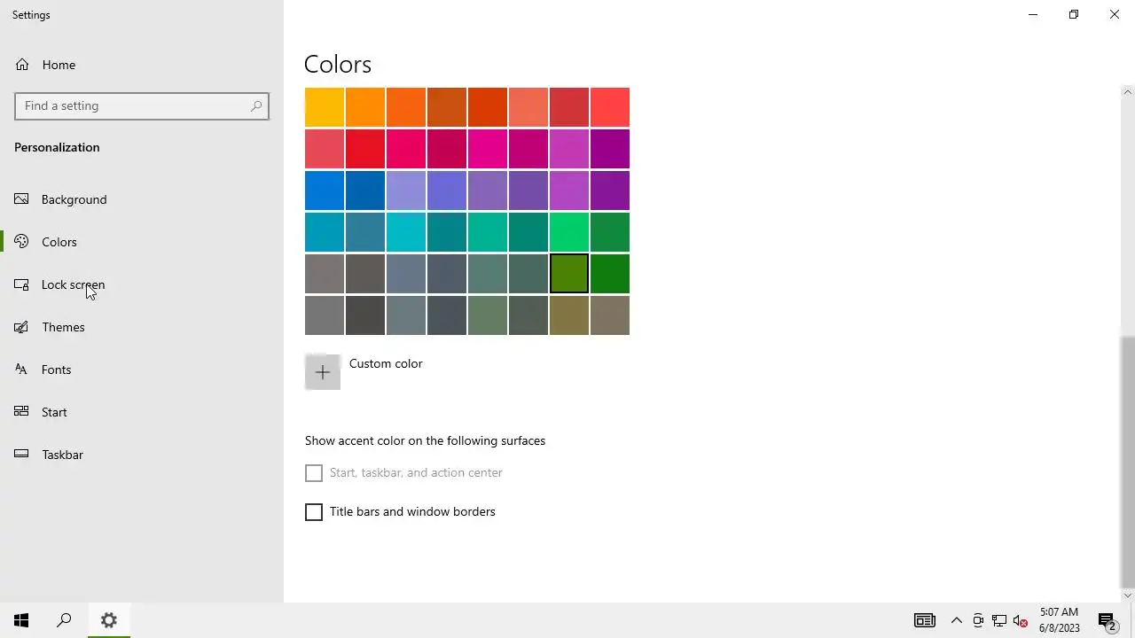This screenshot has width=1135, height=638.
Task: Show hidden system tray icons chevron
Action: pos(956,620)
